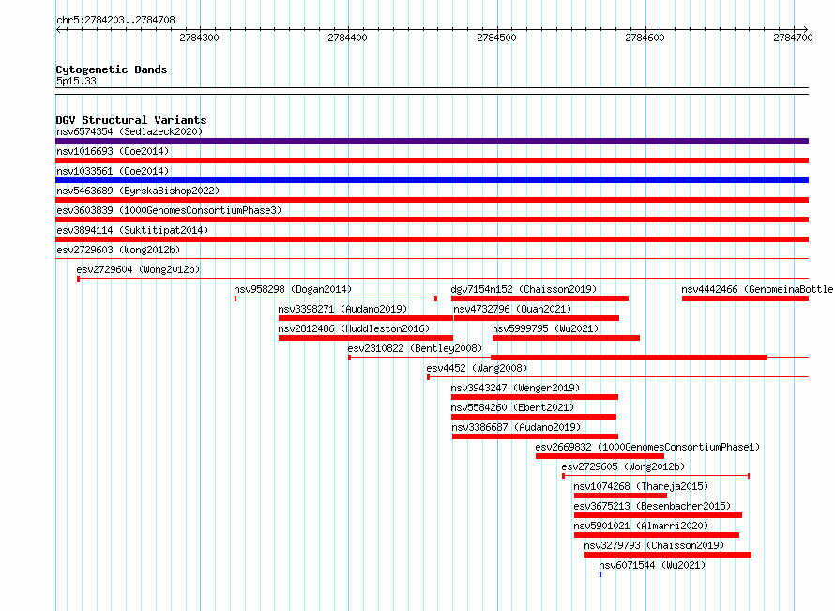Viewport: 835px width, 611px height.
Task: Open nsv1016693 (Coe2014) variant label
Action: (113, 151)
